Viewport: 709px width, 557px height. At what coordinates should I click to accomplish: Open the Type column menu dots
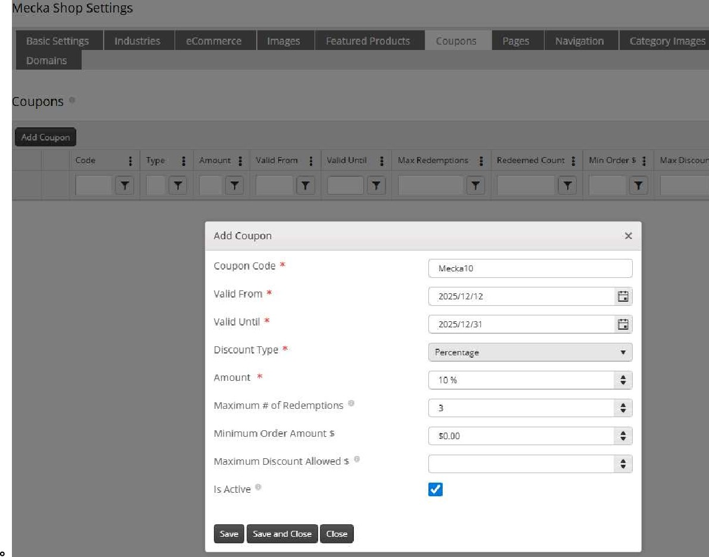(183, 161)
